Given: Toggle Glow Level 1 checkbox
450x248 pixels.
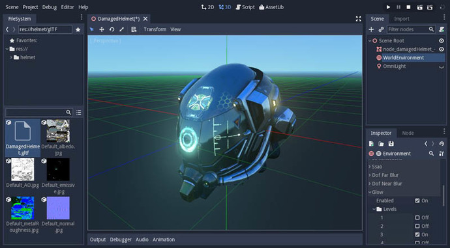Looking at the screenshot, I should pos(417,217).
